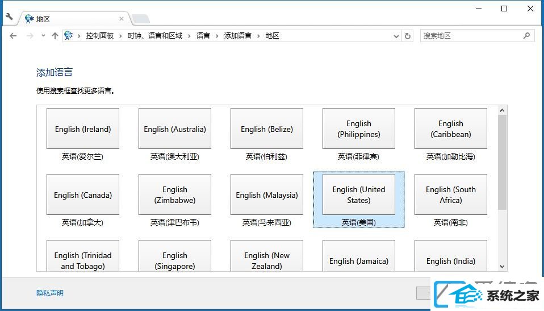544x311 pixels.
Task: Select English (Belize) tile
Action: coord(267,128)
